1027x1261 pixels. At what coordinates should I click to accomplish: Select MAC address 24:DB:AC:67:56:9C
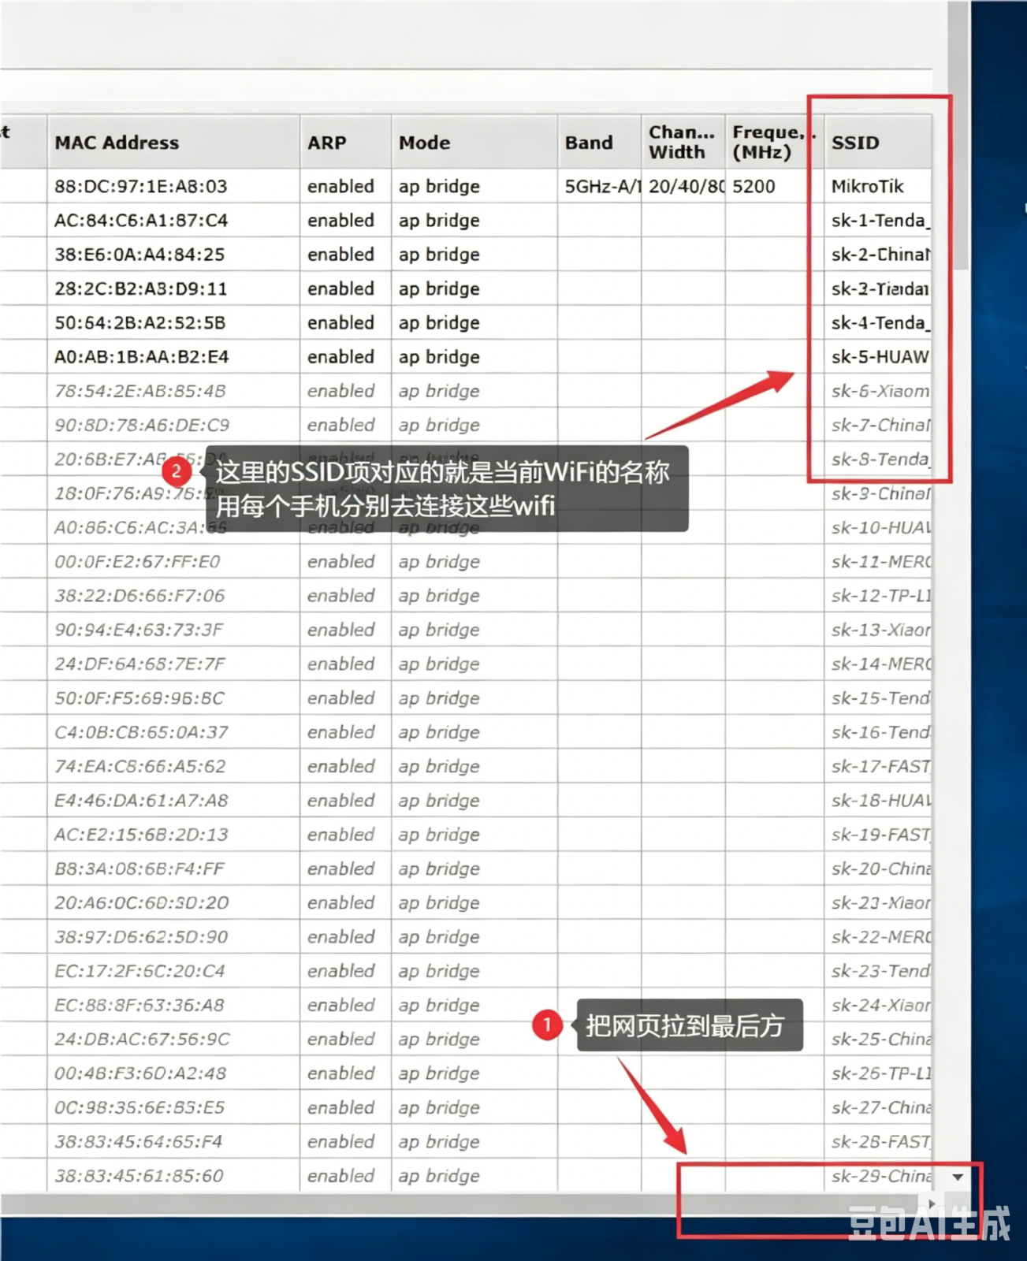pos(142,1040)
